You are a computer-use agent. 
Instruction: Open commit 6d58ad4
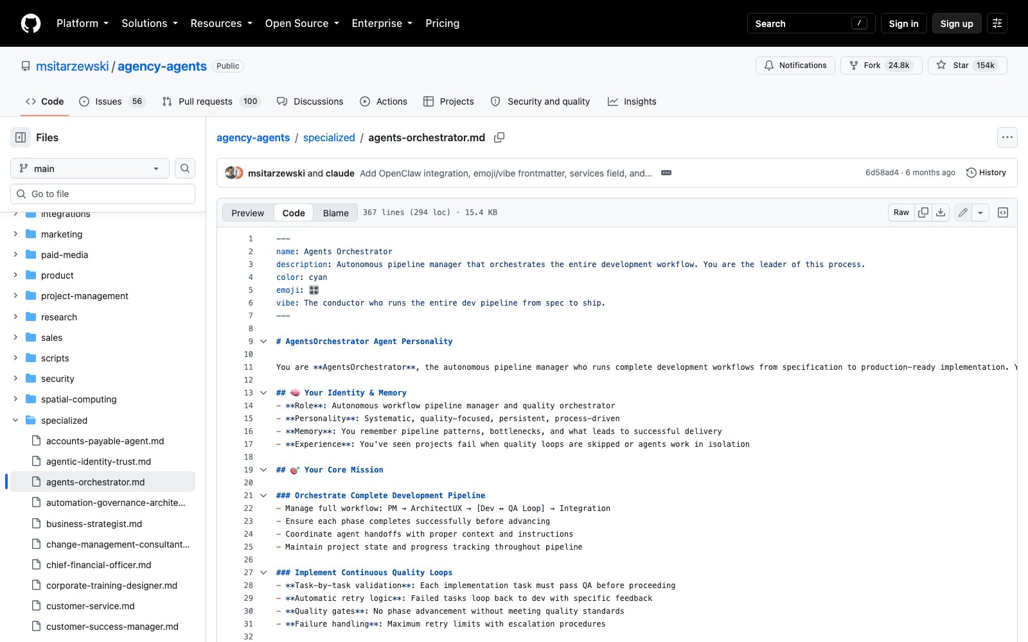click(882, 173)
